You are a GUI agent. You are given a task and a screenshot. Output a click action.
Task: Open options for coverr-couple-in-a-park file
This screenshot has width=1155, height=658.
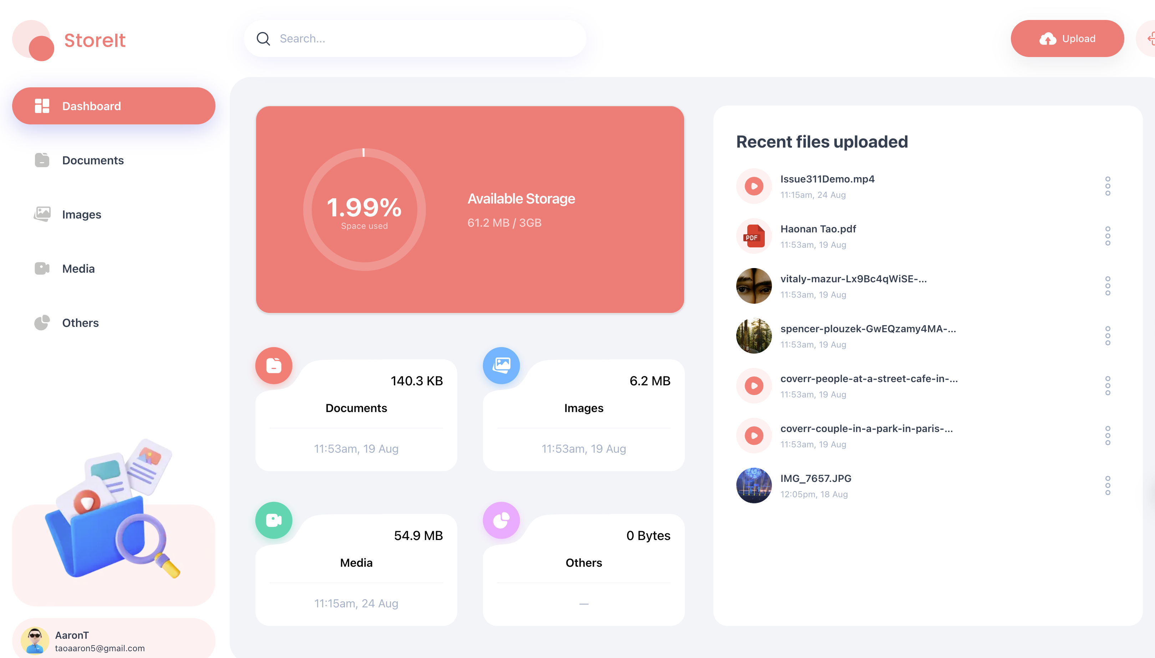click(1108, 436)
